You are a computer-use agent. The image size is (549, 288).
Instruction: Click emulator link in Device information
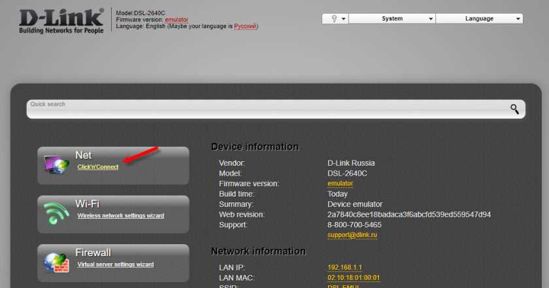340,184
